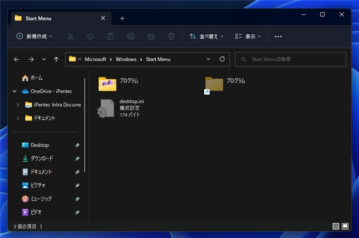Select the desktop.ini file icon

(106, 108)
